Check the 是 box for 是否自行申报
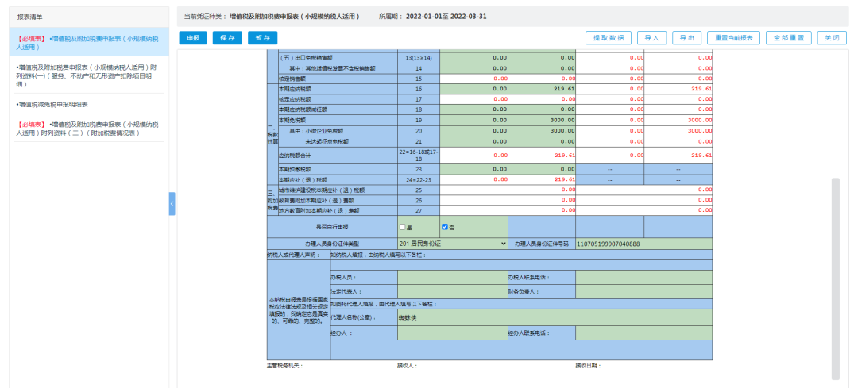This screenshot has height=388, width=858. pos(403,227)
